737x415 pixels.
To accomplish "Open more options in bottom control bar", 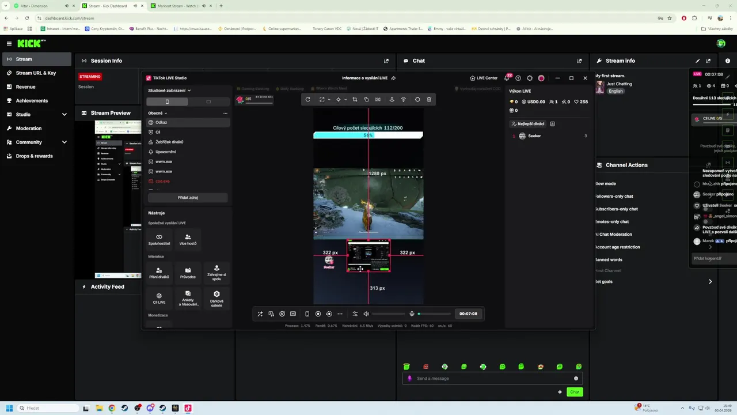I will (340, 314).
